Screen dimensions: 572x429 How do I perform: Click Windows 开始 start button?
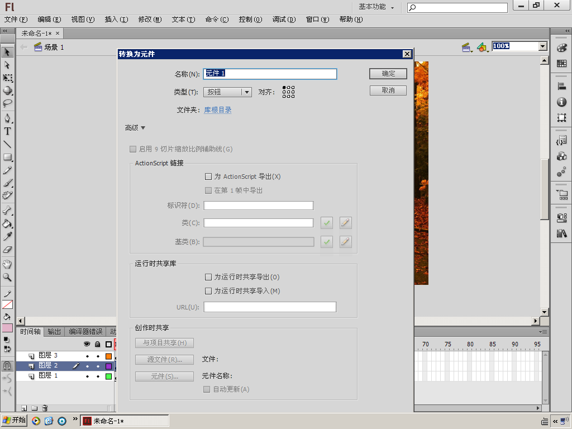tap(14, 420)
